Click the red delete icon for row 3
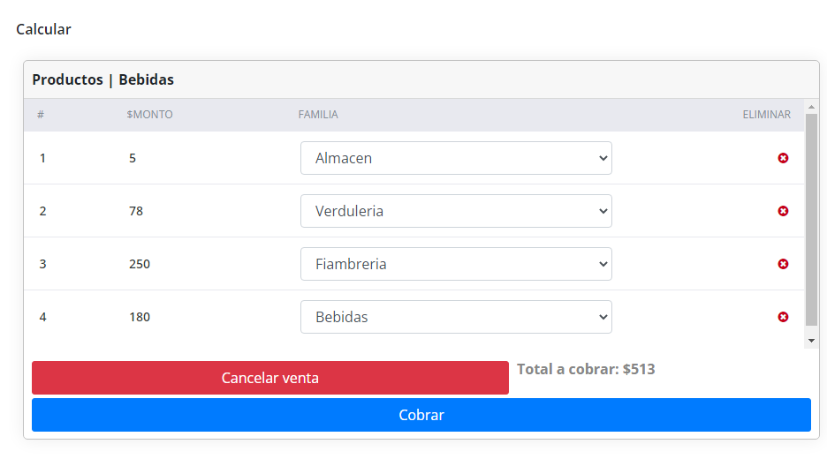Viewport: 827px width, 459px height. click(x=783, y=264)
